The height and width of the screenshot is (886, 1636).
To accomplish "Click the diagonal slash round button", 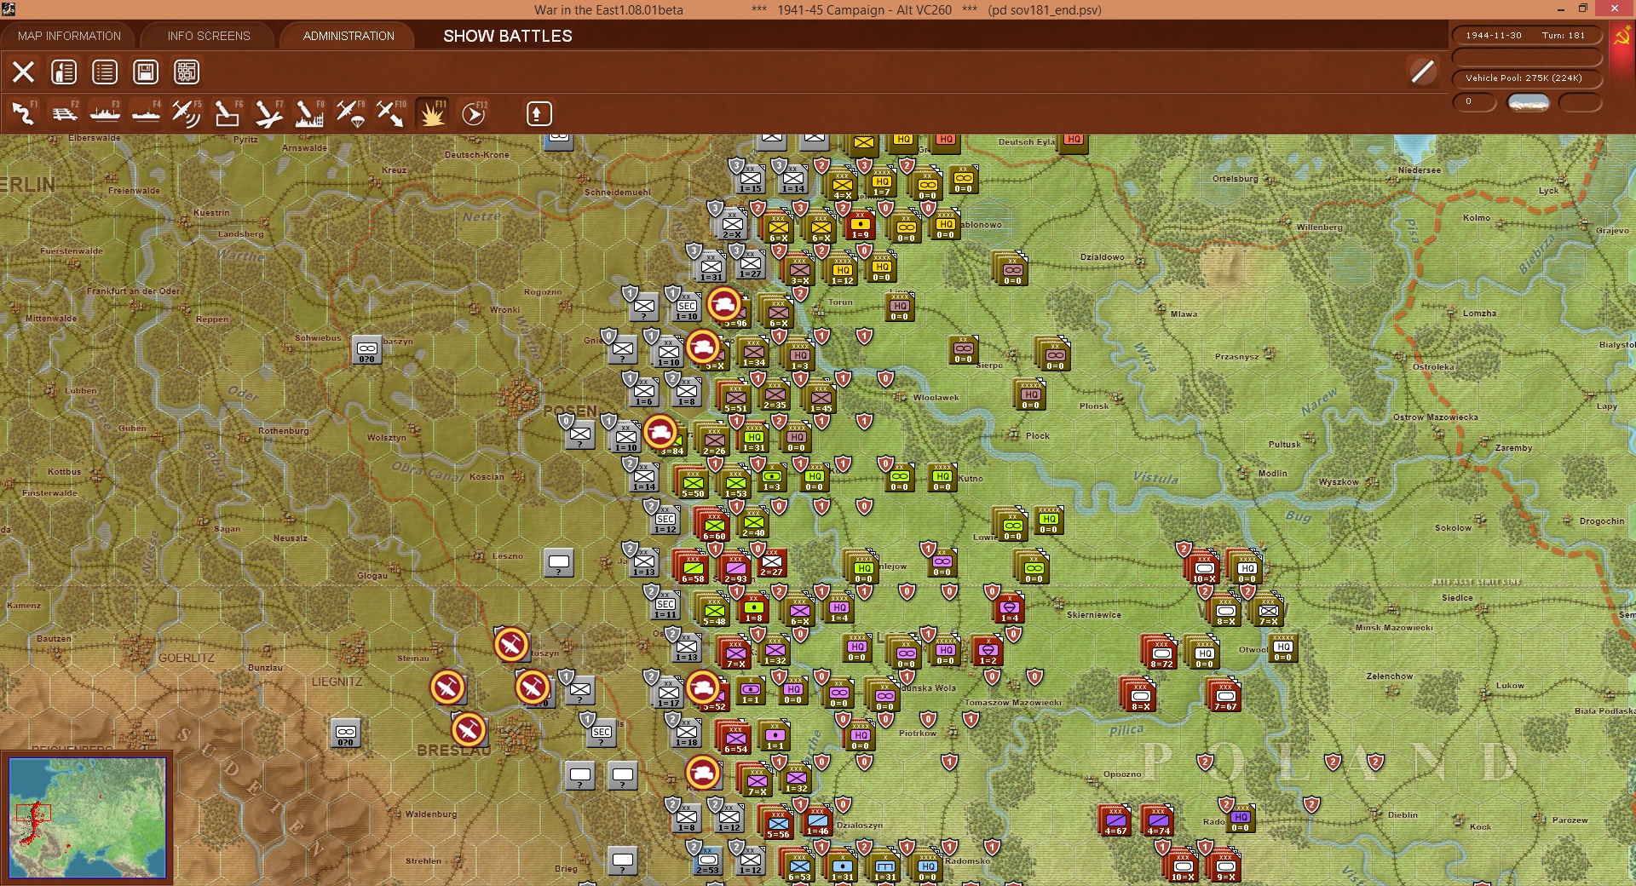I will tap(1422, 72).
